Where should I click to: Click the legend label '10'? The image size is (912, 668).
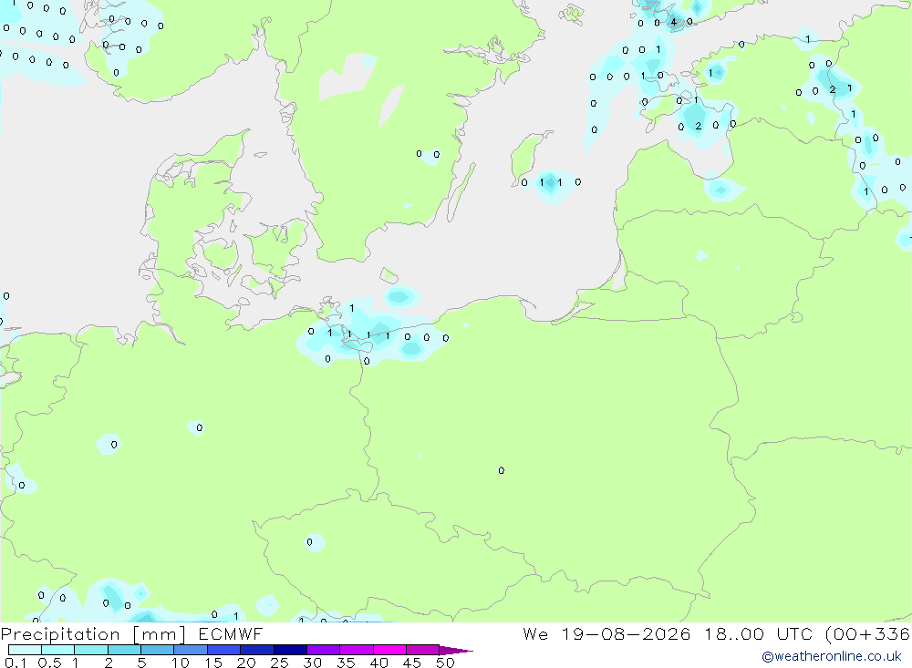tap(181, 663)
